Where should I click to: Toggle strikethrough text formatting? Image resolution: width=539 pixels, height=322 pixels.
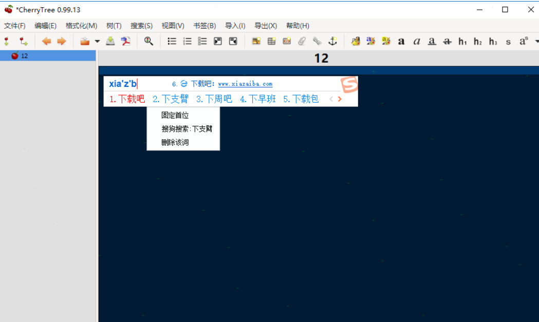click(x=447, y=42)
